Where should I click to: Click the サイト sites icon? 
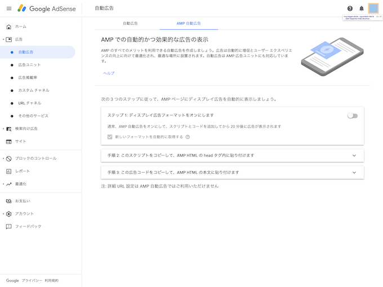coord(8,141)
